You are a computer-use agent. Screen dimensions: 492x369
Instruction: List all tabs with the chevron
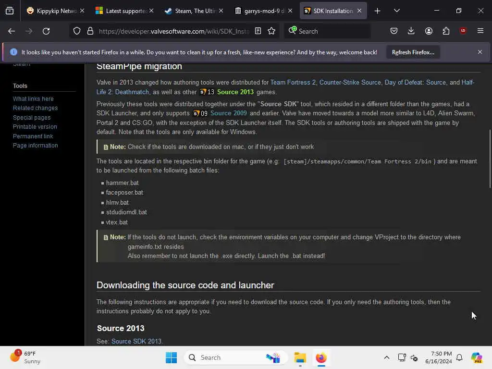point(396,11)
